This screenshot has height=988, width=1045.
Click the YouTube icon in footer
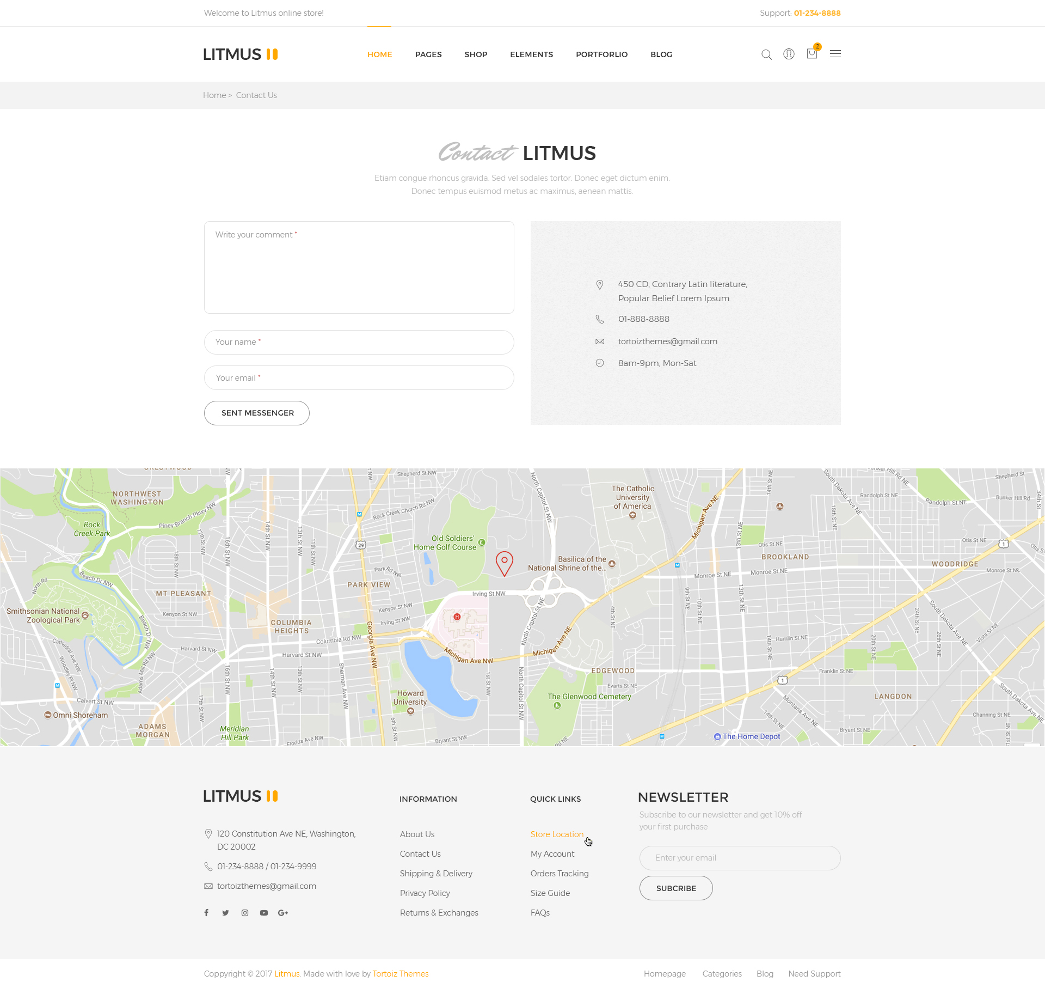tap(263, 912)
